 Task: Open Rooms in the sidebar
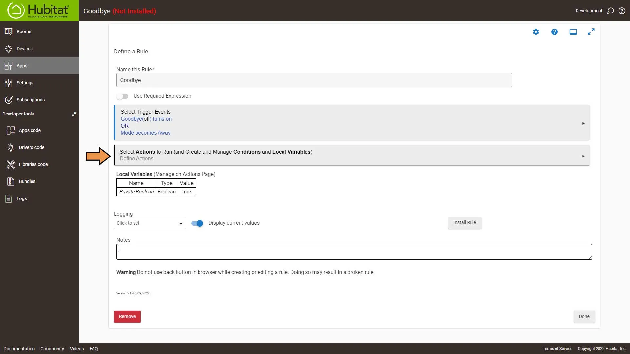tap(39, 31)
